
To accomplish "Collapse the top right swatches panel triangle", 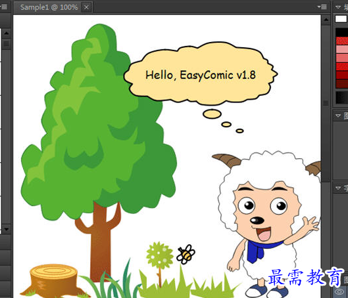I will (x=337, y=7).
